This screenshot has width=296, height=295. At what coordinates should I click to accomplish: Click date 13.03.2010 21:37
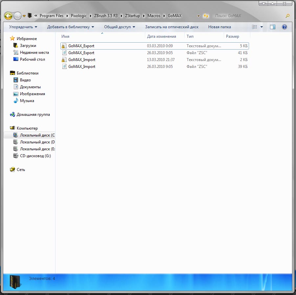click(161, 60)
